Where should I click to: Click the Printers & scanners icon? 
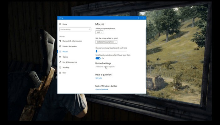pos(60,46)
